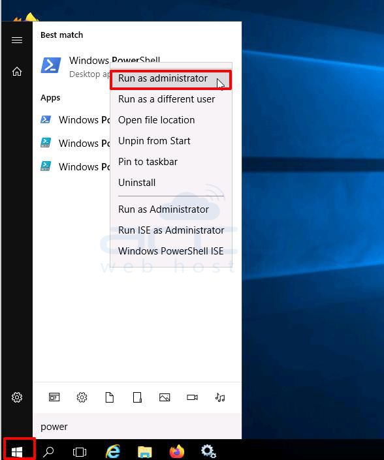Screen dimensions: 384x460
Task: Go to Home in search sidebar
Action: coord(17,71)
